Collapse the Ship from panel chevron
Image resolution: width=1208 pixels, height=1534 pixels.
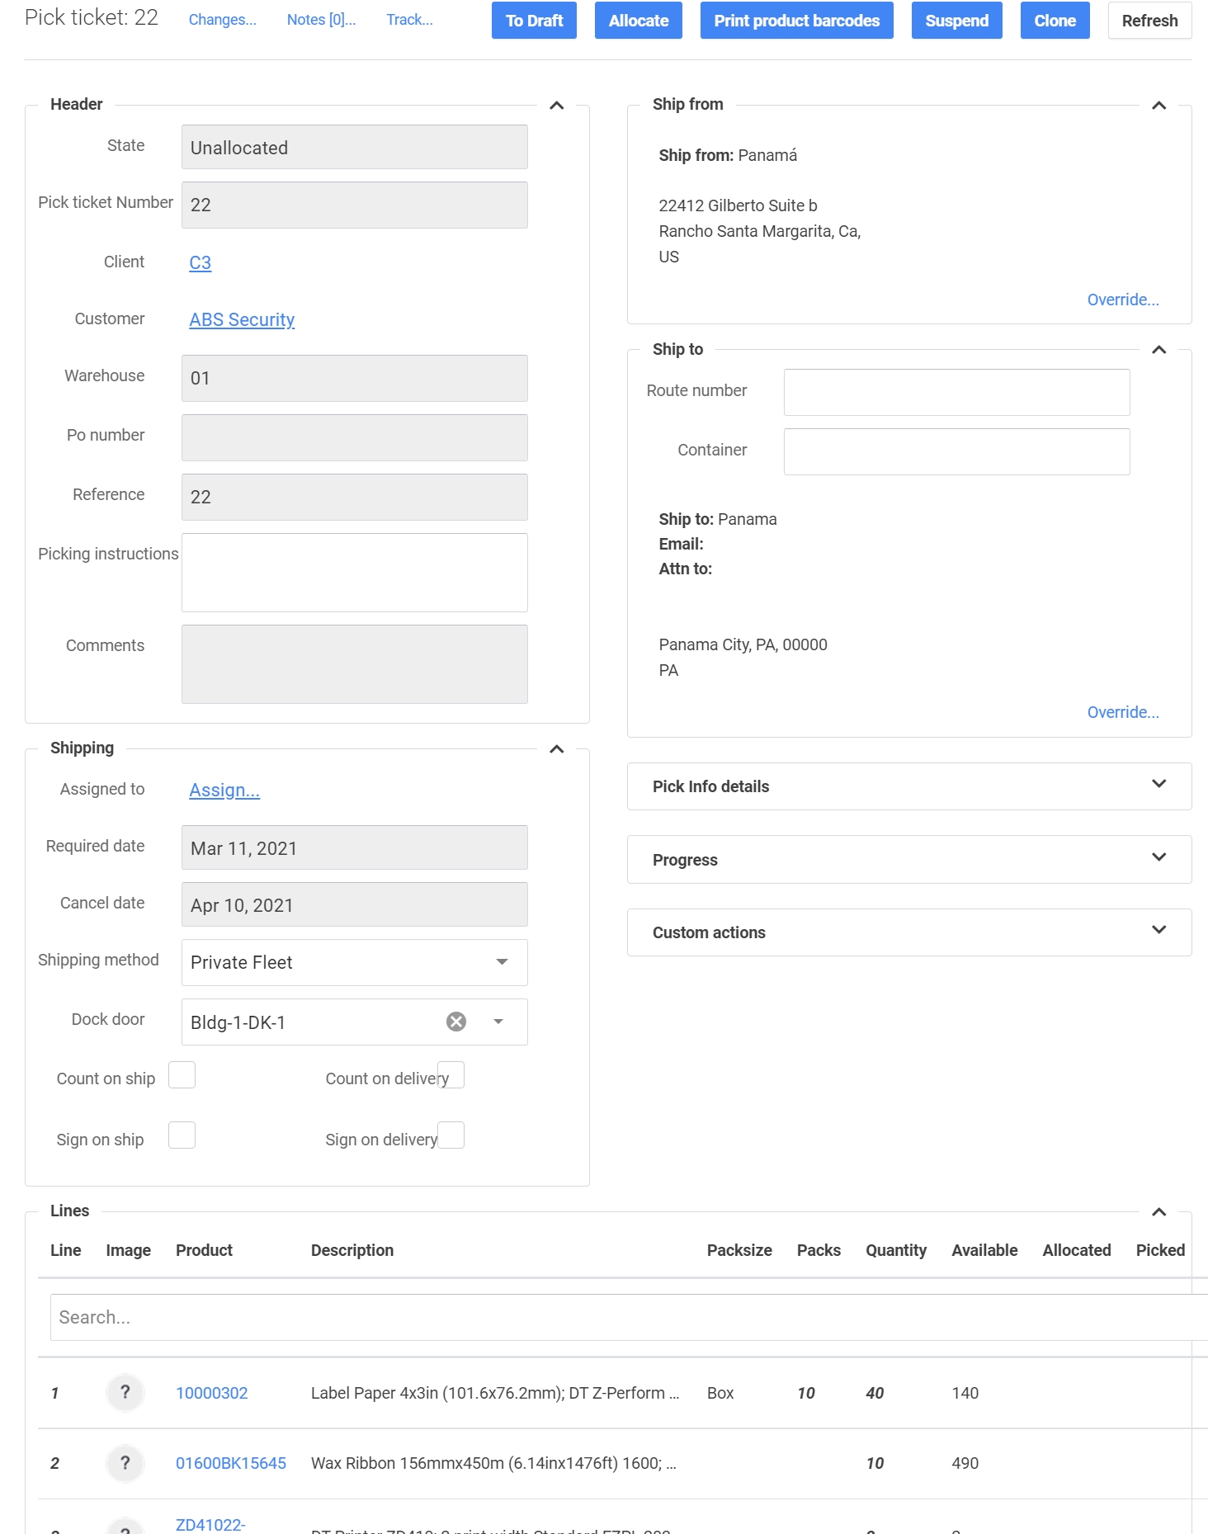click(1158, 106)
